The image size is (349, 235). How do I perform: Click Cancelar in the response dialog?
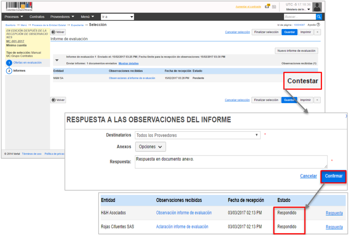point(308,176)
